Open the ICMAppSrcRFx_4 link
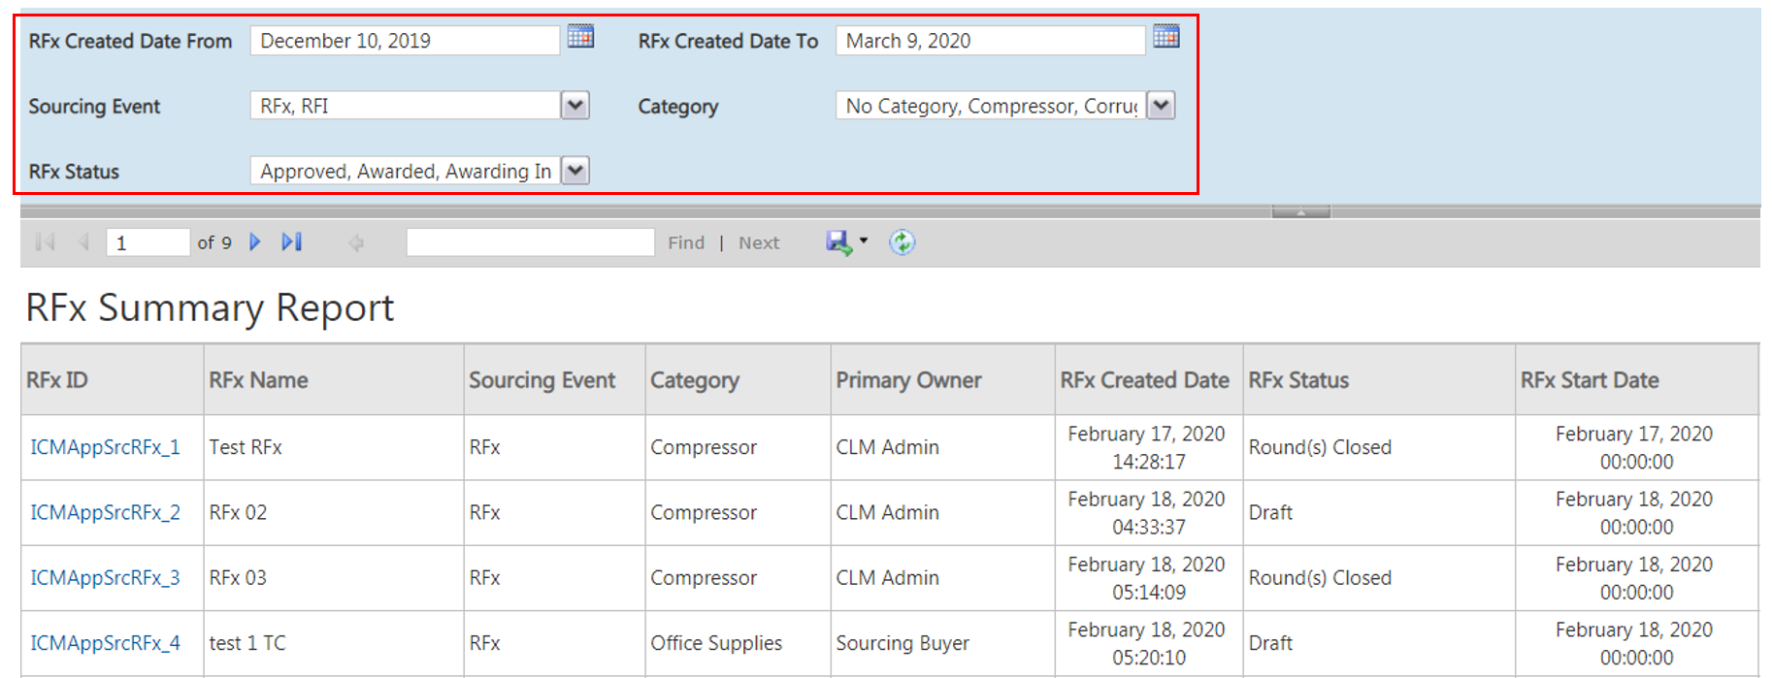 pos(105,643)
